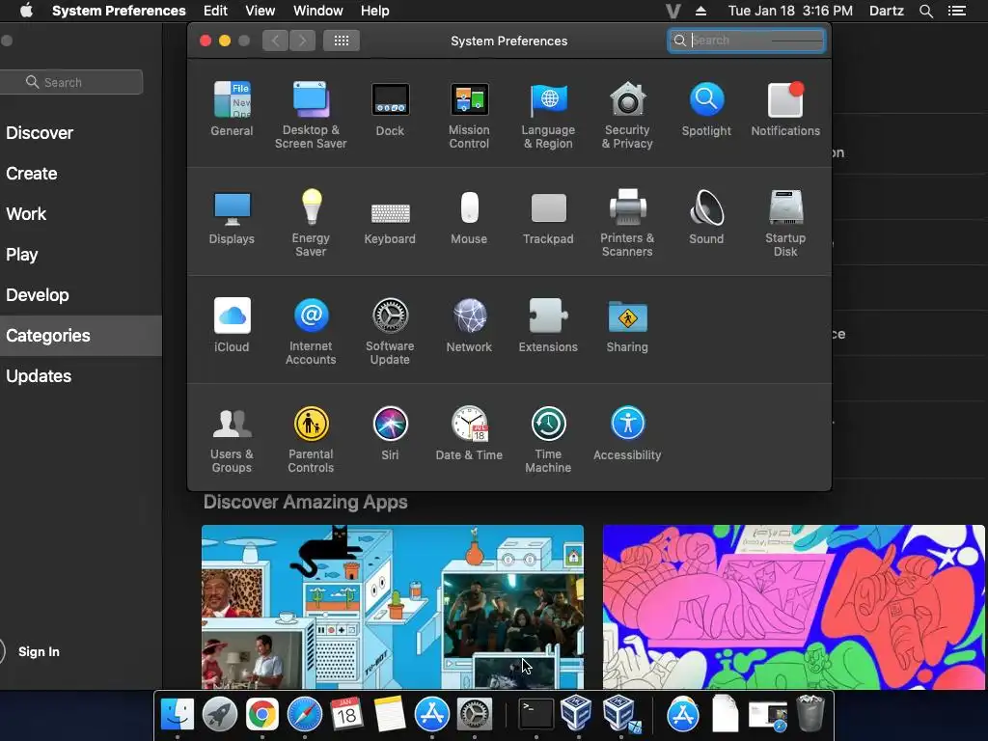The width and height of the screenshot is (988, 741).
Task: Open the View menu
Action: (x=261, y=11)
